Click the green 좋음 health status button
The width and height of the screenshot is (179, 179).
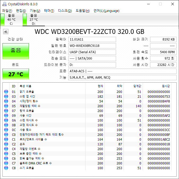tap(16, 51)
